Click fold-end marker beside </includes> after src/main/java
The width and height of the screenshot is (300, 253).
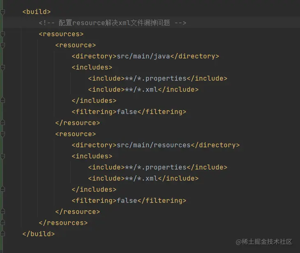tap(3, 100)
